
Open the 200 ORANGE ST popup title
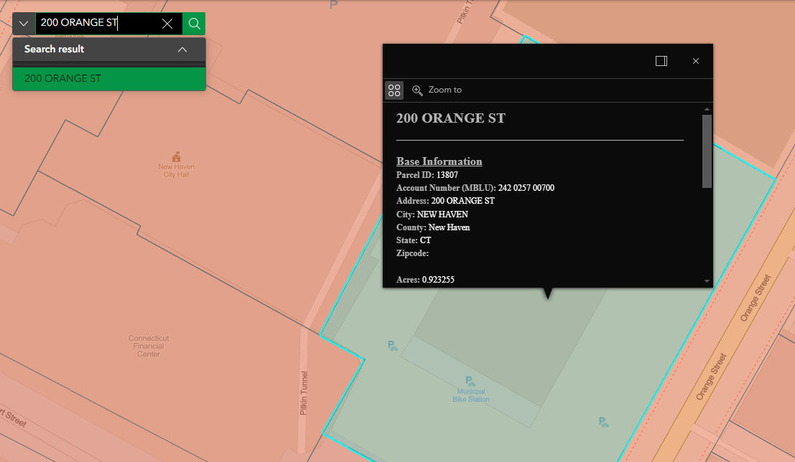point(451,118)
